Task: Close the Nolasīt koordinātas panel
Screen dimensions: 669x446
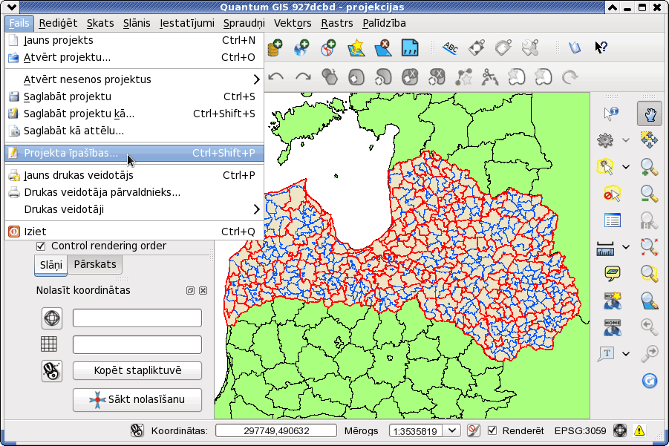Action: [203, 290]
